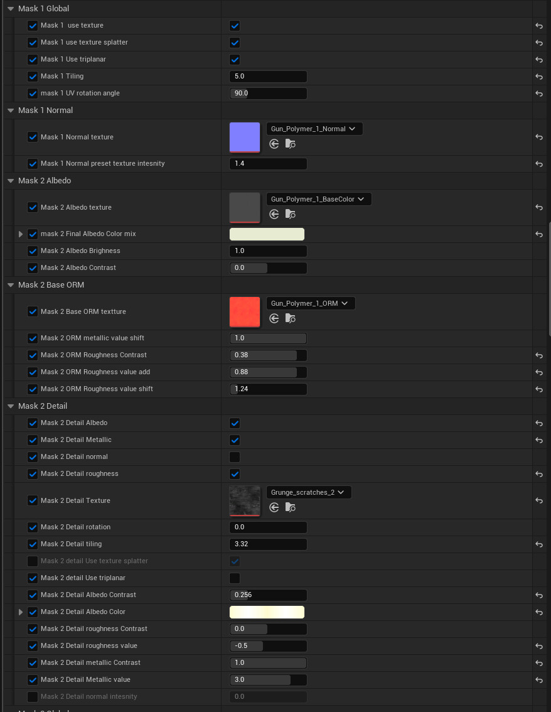Screen dimensions: 551x712
Task: Uncheck the Mask 2 Detail Metallic value checkbox
Action: (235, 440)
